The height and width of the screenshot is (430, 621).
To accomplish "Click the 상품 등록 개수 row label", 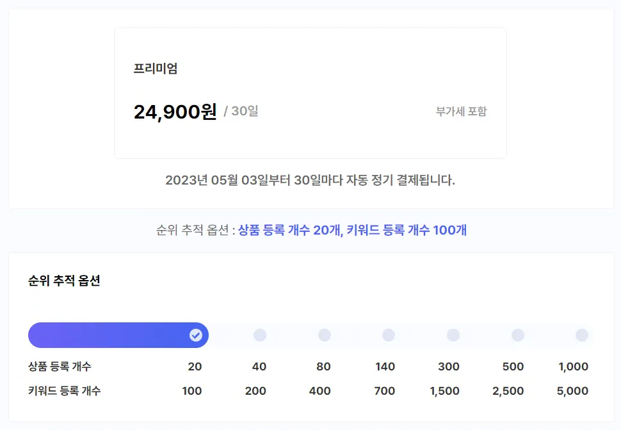I will click(60, 367).
